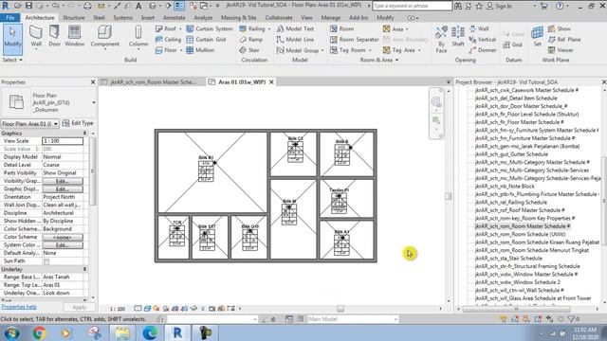
Task: Open the Ref Plane tool
Action: [x=564, y=40]
